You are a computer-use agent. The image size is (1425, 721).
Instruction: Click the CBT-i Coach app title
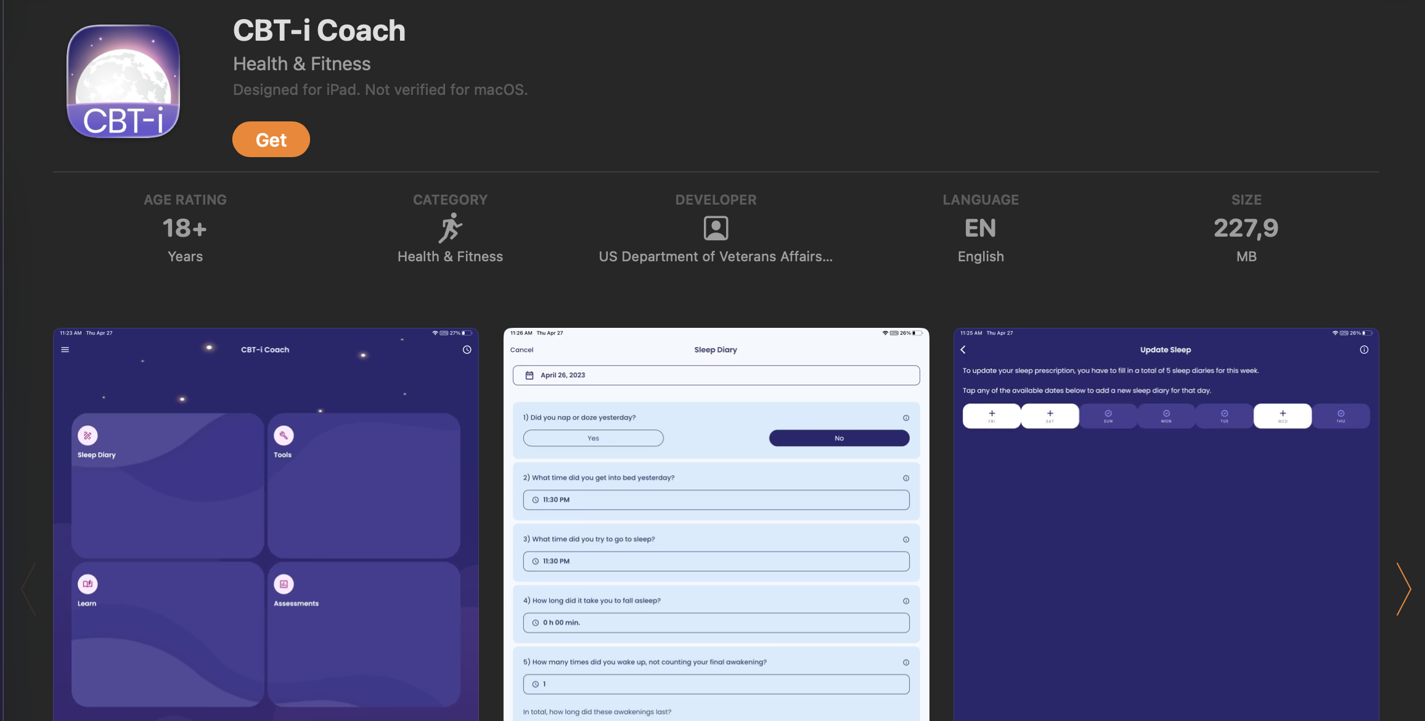[x=319, y=30]
